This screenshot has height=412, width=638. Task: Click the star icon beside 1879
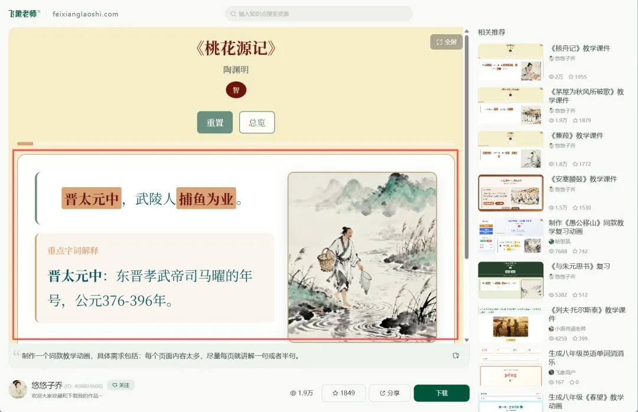[575, 120]
